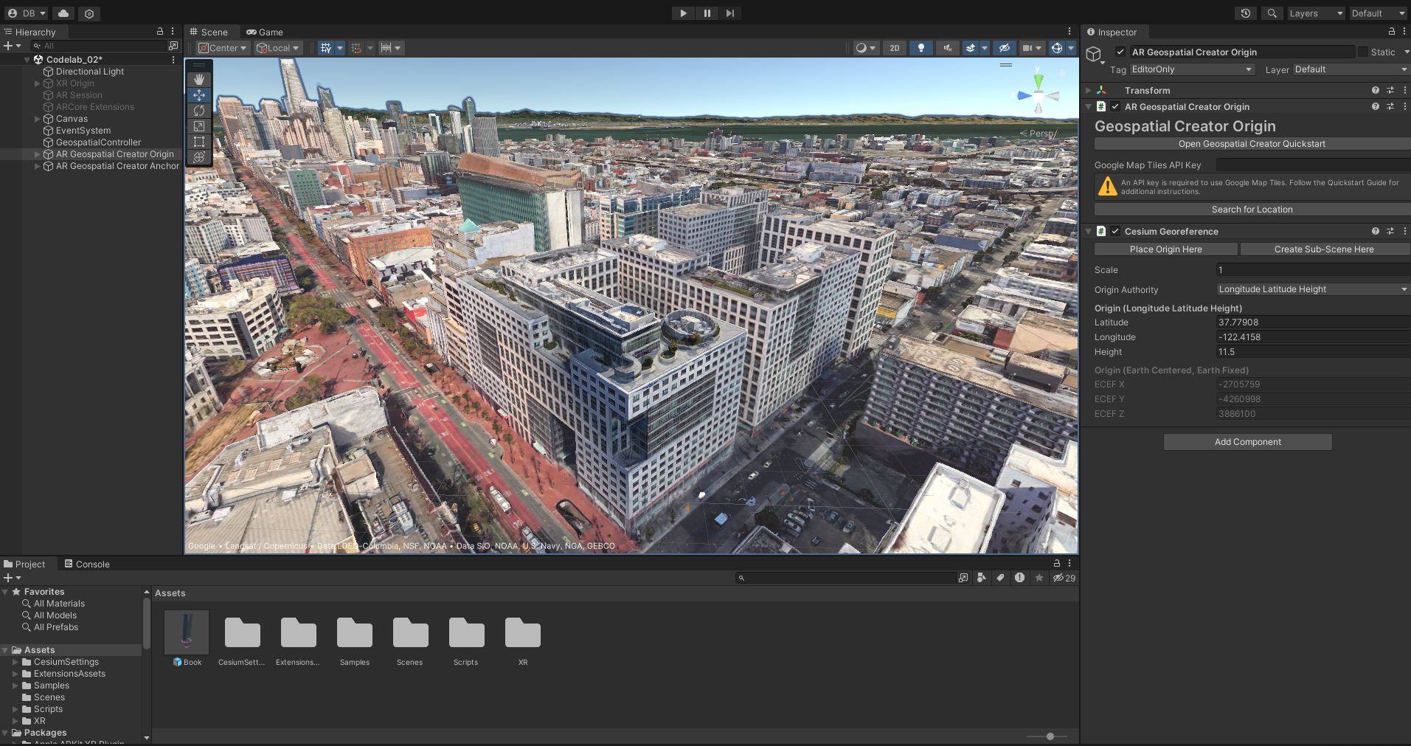Click the Latitude input field
This screenshot has width=1411, height=746.
pyautogui.click(x=1311, y=322)
